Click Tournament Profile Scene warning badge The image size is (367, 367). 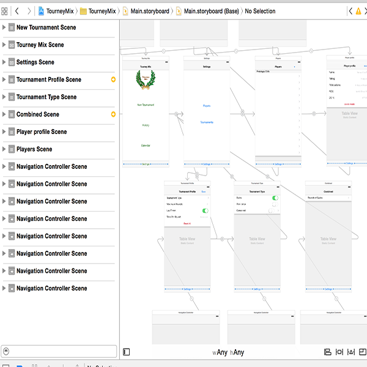113,80
